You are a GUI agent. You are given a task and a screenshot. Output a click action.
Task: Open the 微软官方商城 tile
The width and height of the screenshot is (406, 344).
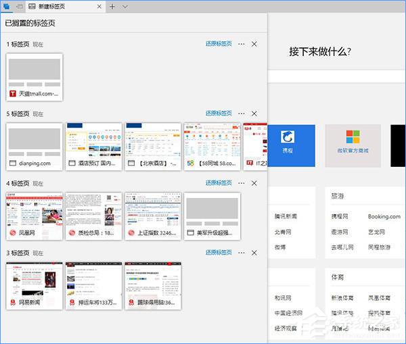pos(353,145)
